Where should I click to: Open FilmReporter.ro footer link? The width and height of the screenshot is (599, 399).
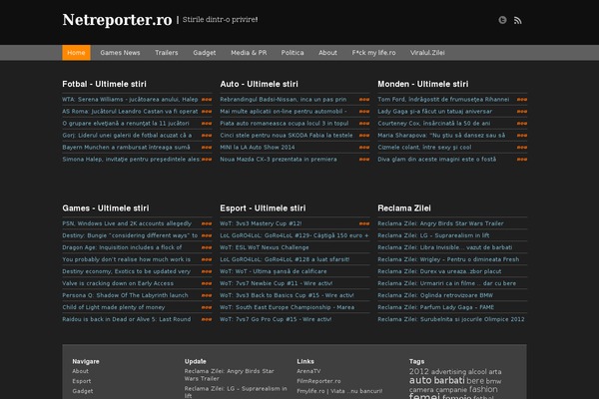coord(318,381)
